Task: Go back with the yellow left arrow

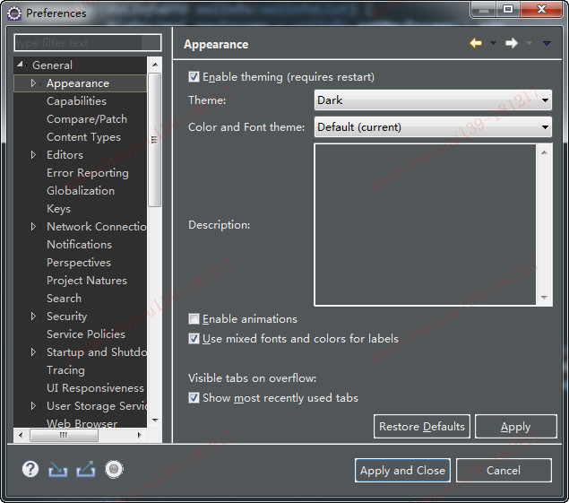Action: 476,43
